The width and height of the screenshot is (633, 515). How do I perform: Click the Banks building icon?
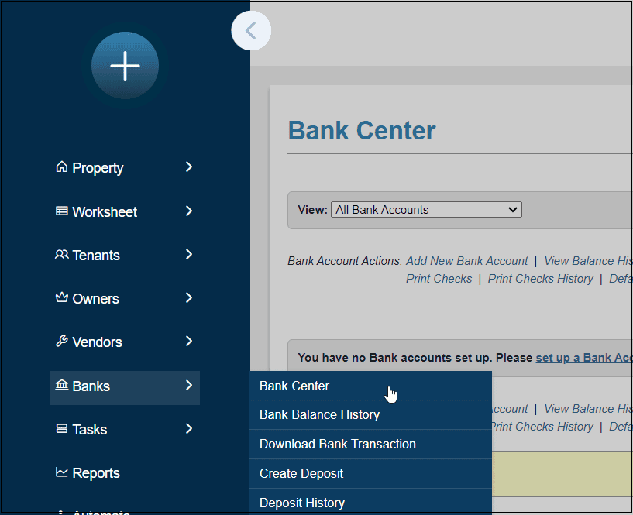[x=62, y=386]
